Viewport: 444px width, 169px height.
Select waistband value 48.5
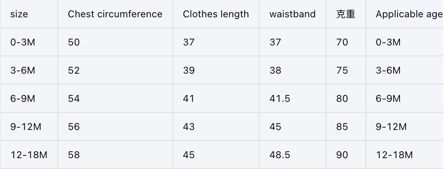click(x=280, y=155)
